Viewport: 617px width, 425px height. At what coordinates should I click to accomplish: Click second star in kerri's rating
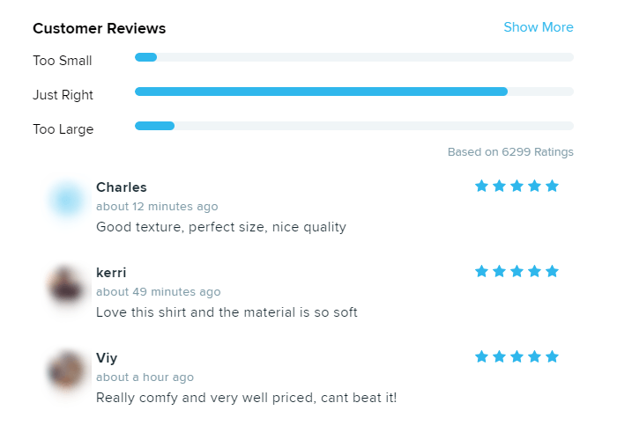pyautogui.click(x=500, y=271)
